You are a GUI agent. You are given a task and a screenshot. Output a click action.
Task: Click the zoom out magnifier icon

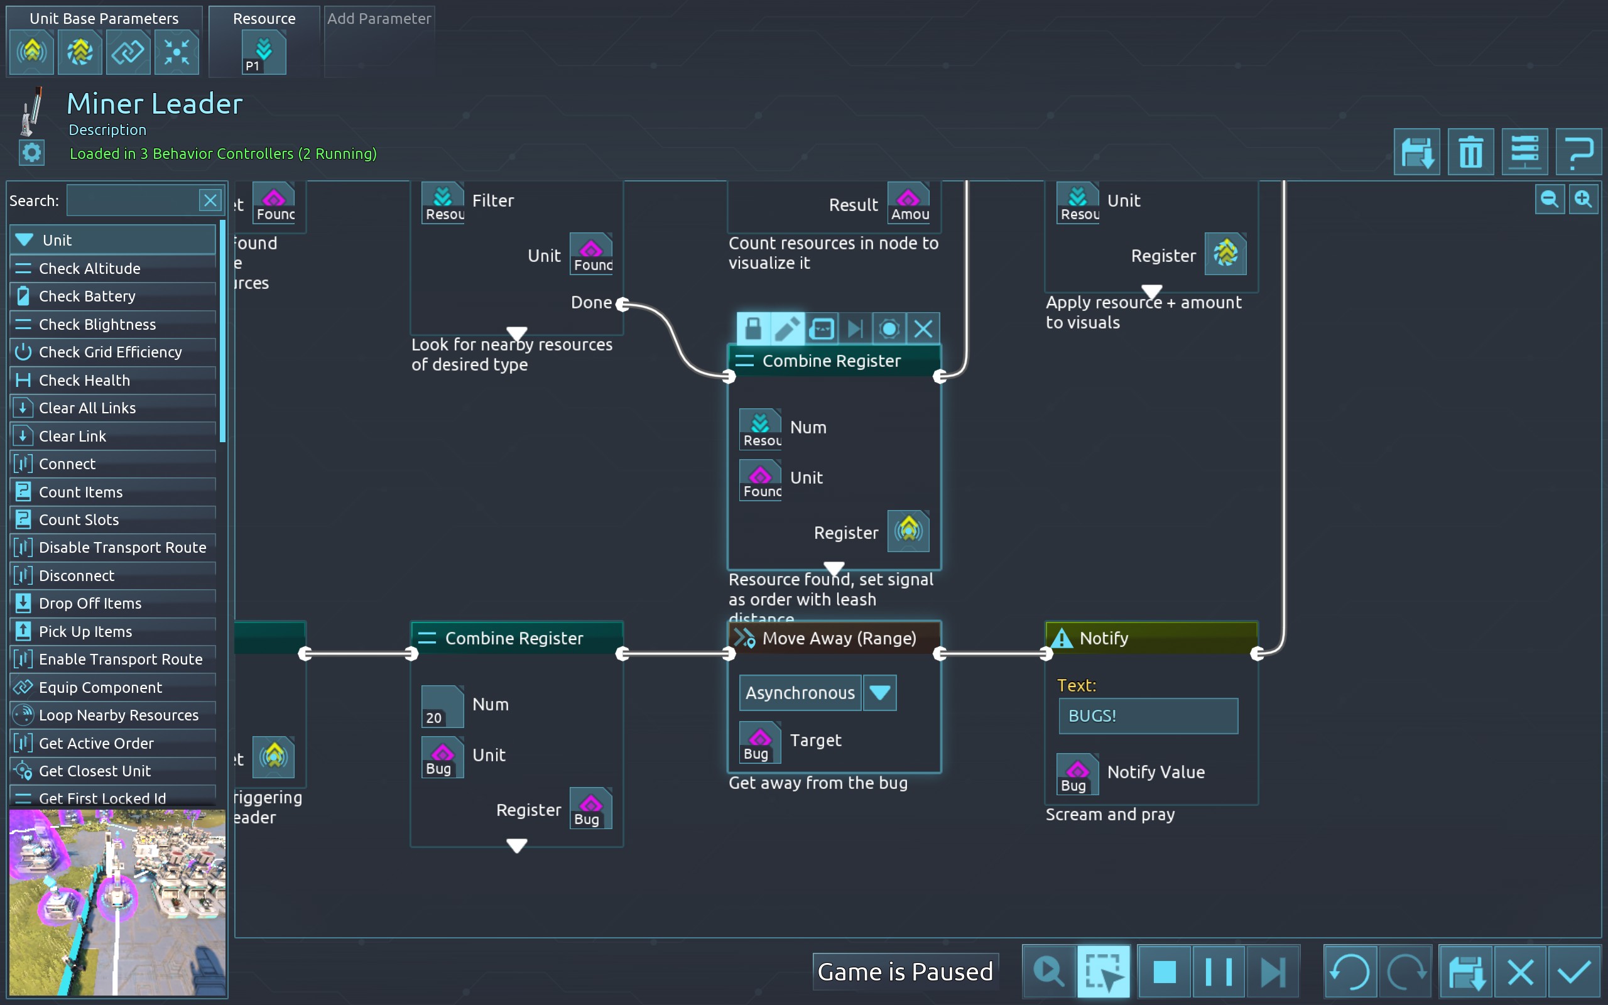(1550, 199)
